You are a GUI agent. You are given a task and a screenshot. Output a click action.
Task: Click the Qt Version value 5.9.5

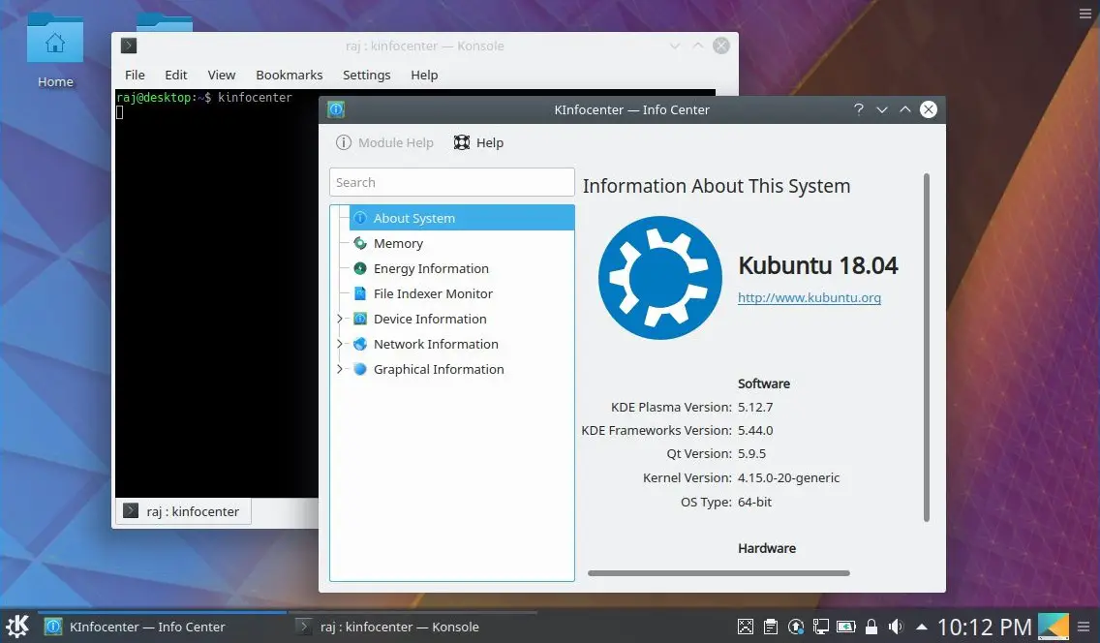[751, 453]
